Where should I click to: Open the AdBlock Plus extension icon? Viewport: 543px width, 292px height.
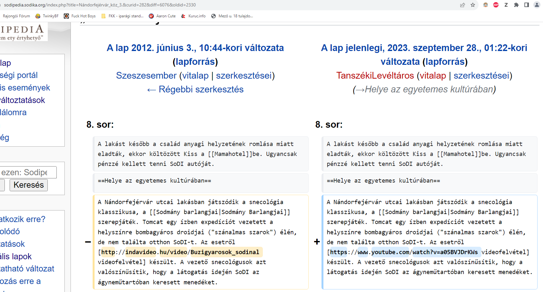(x=496, y=5)
